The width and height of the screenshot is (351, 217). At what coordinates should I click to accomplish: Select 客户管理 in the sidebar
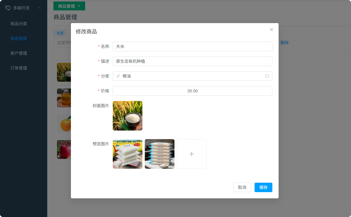[19, 53]
